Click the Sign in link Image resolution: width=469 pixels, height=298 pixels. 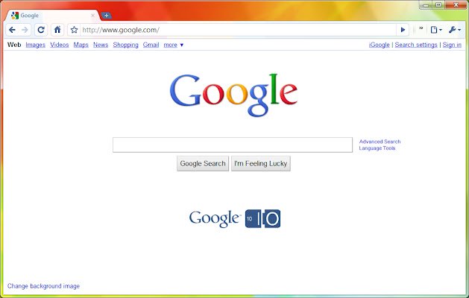[x=452, y=45]
